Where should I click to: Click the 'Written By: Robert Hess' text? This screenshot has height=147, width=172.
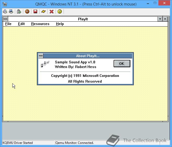pyautogui.click(x=76, y=67)
